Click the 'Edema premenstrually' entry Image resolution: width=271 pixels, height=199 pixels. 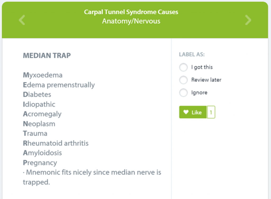59,85
